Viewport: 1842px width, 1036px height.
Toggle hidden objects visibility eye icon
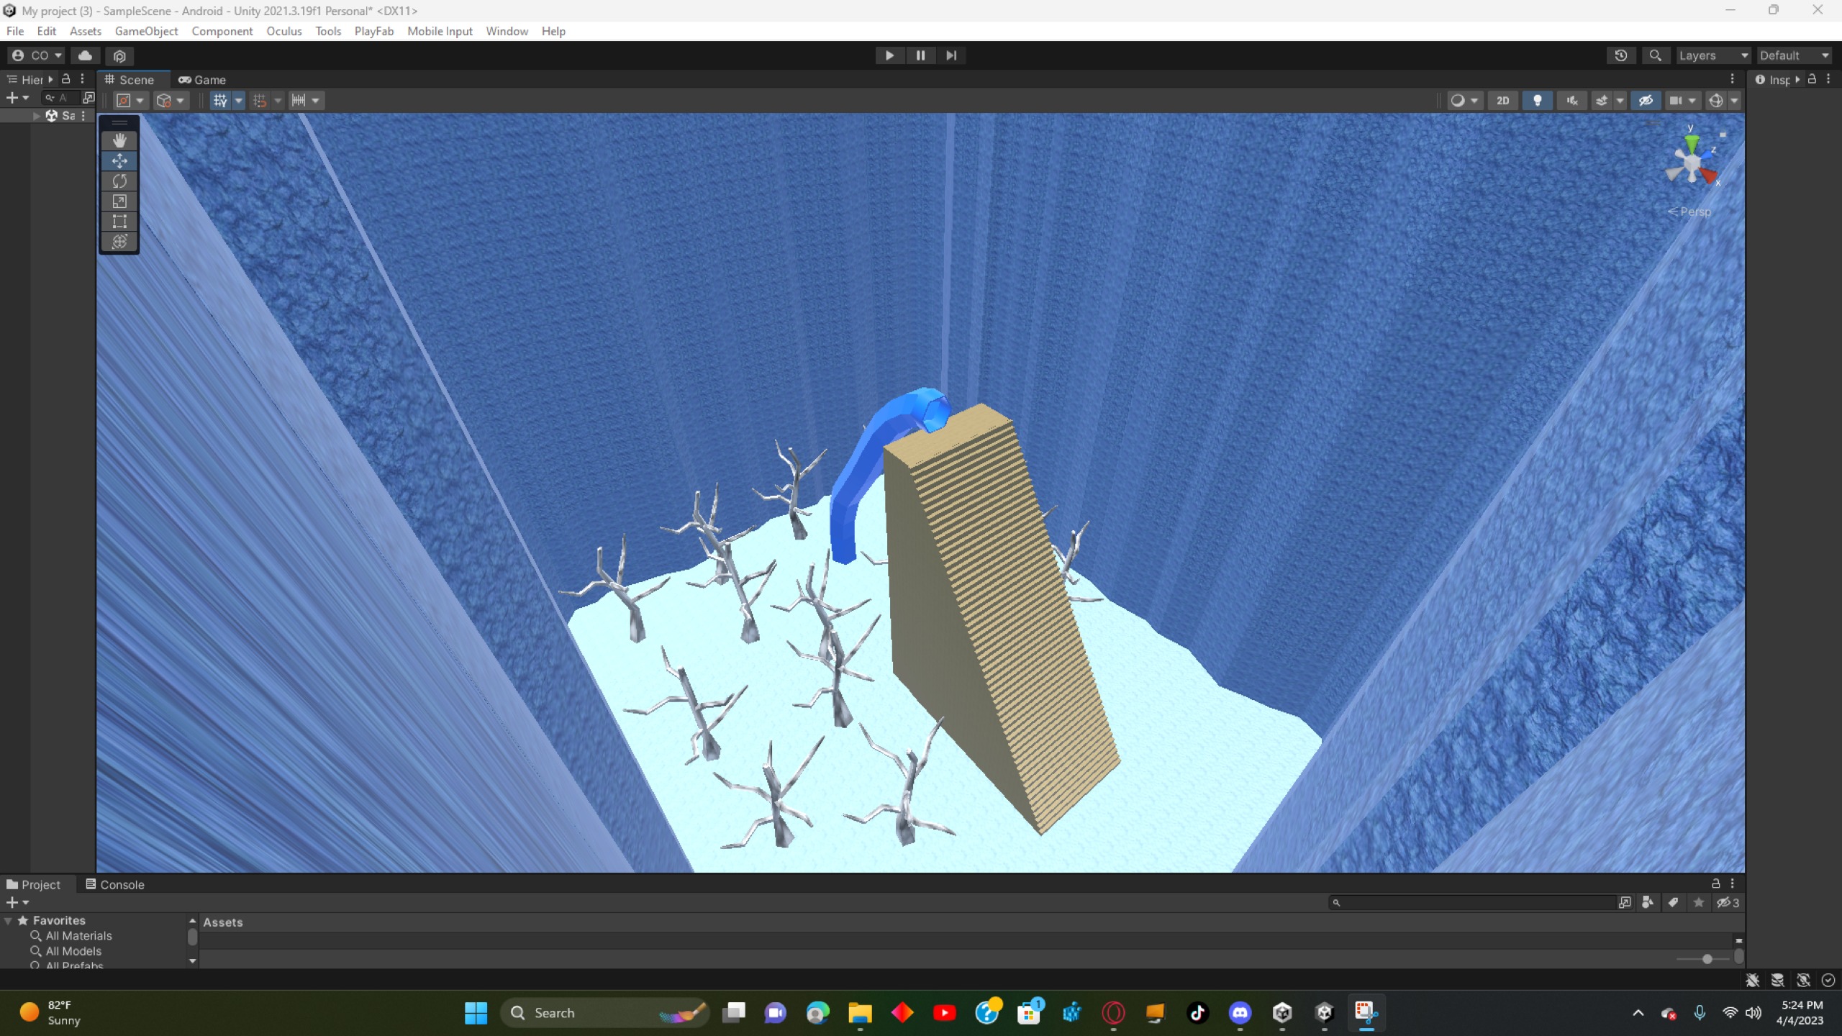point(1646,101)
